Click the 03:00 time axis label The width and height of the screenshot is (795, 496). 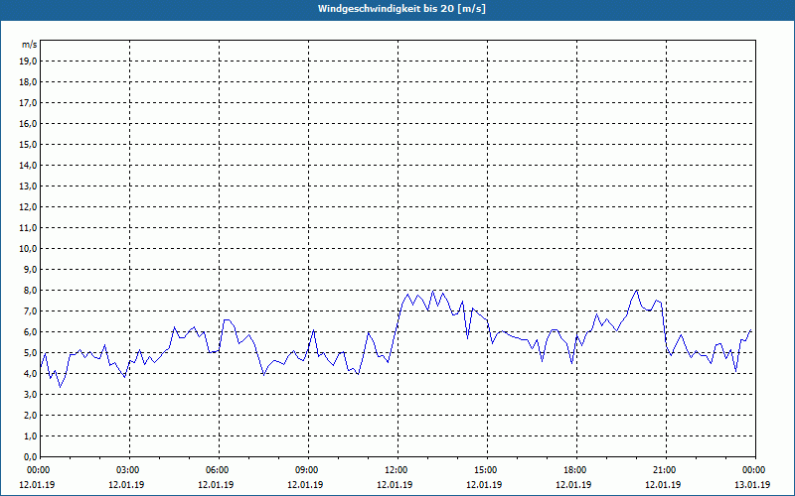click(129, 470)
